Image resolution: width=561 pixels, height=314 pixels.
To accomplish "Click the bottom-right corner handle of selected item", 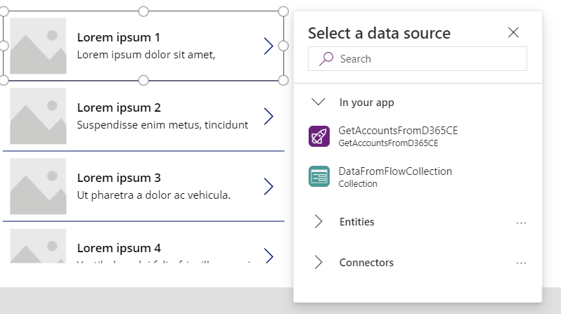I will point(283,81).
